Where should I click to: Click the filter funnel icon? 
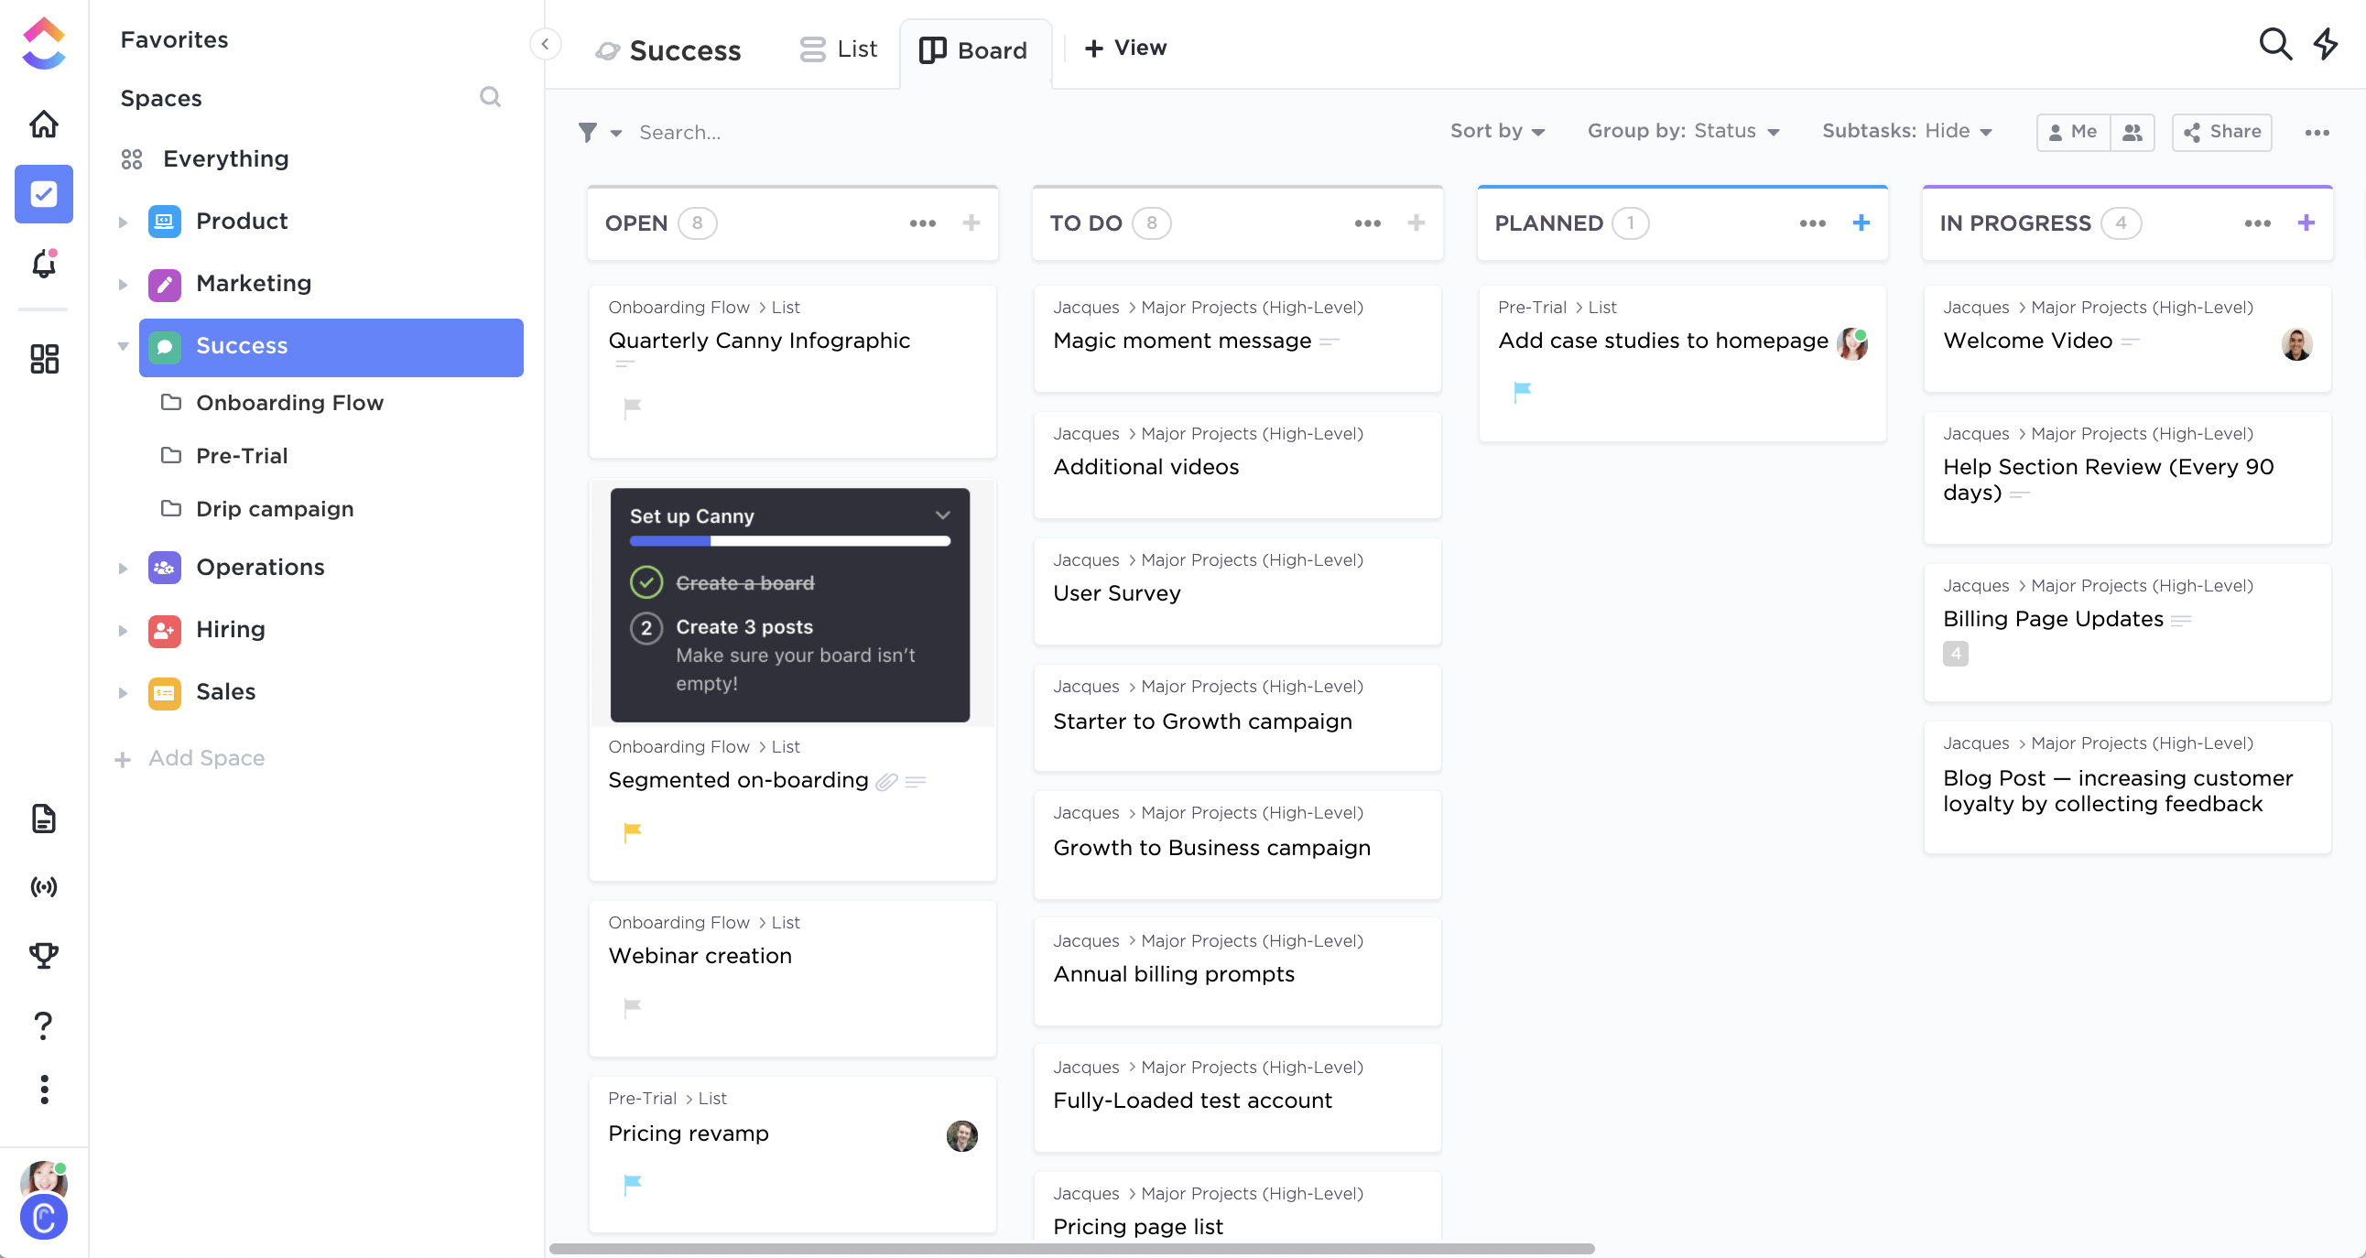point(587,132)
